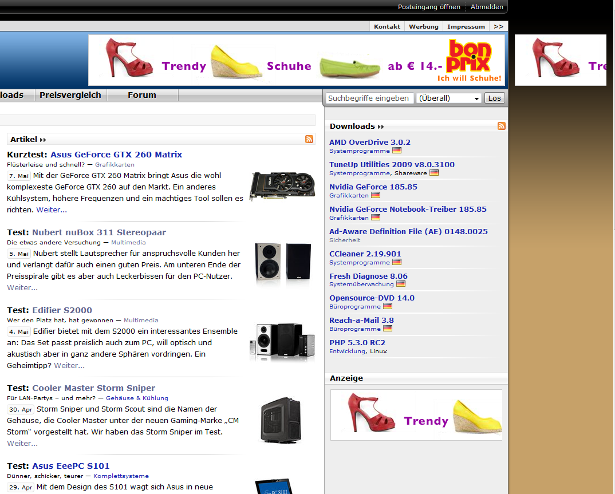Open the Nvidia GeForce Notebook-Treiber 185.85 download
Screen dimensions: 615x494
408,210
